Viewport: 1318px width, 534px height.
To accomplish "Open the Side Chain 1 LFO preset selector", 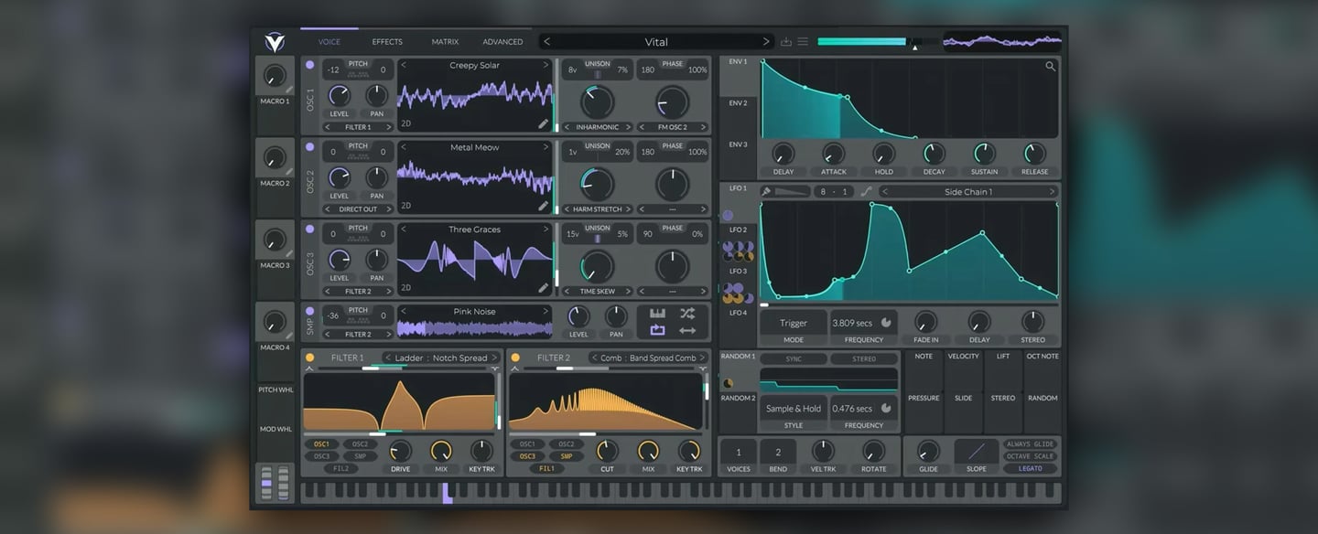I will [x=967, y=192].
